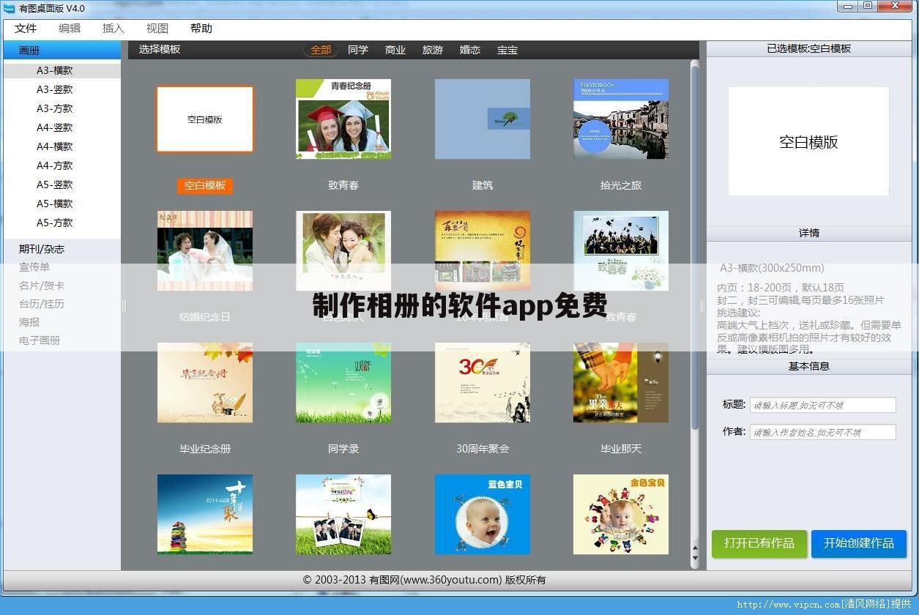Collapse the right panel splitter handle
This screenshot has width=919, height=615.
pyautogui.click(x=702, y=306)
